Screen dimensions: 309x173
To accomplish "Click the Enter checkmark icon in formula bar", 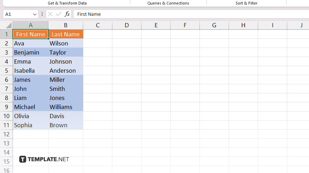I will point(59,14).
